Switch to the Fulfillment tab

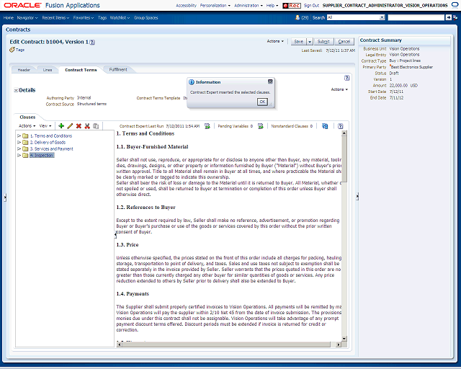point(118,70)
